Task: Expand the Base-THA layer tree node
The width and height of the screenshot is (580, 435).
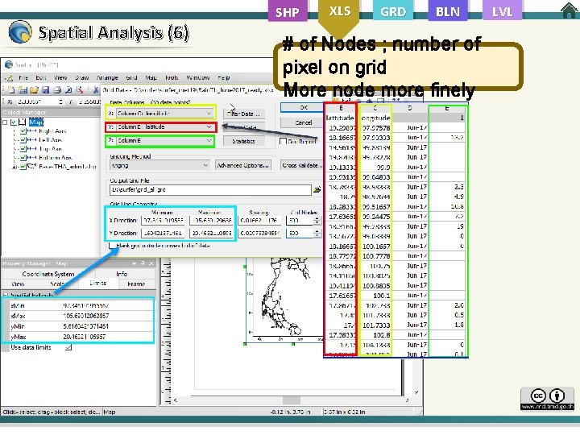Action: click(14, 167)
